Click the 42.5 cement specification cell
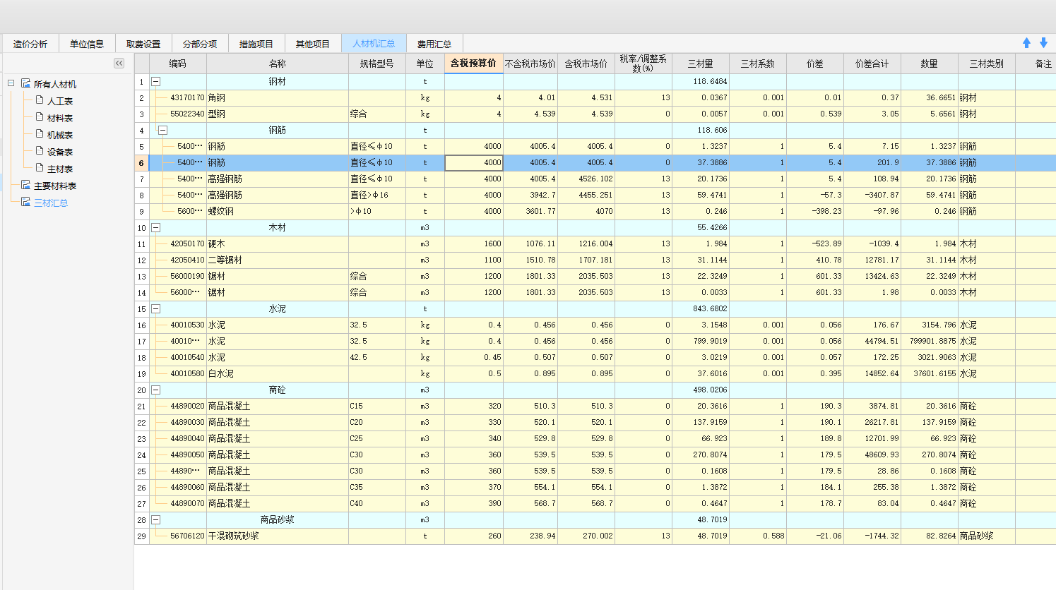The image size is (1056, 590). (x=377, y=358)
